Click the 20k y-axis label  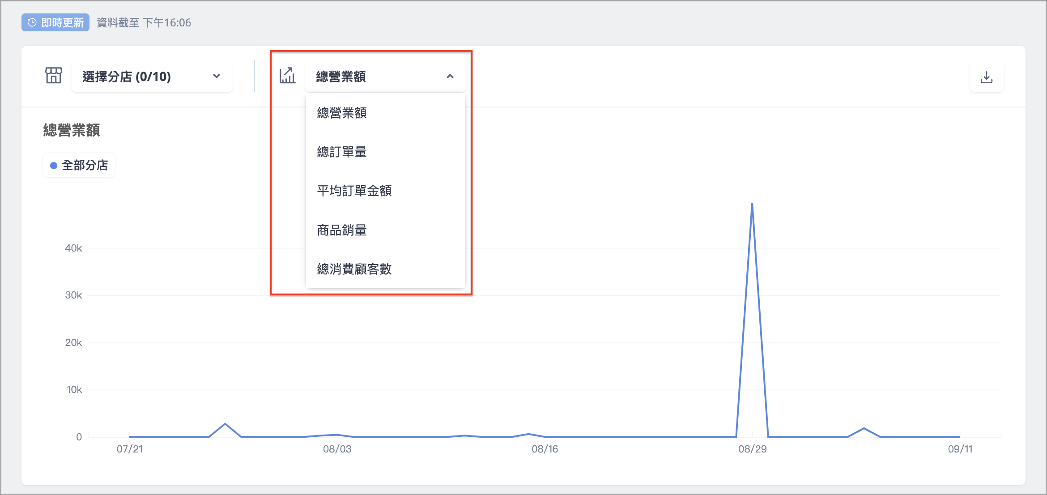click(73, 342)
